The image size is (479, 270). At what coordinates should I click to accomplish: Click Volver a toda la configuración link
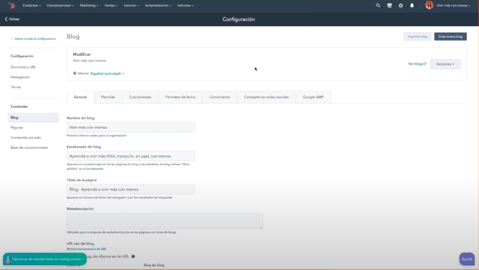tap(35, 39)
